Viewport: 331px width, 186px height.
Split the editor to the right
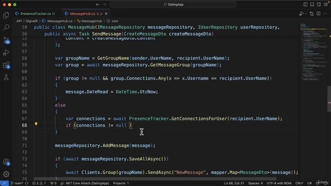pyautogui.click(x=319, y=14)
